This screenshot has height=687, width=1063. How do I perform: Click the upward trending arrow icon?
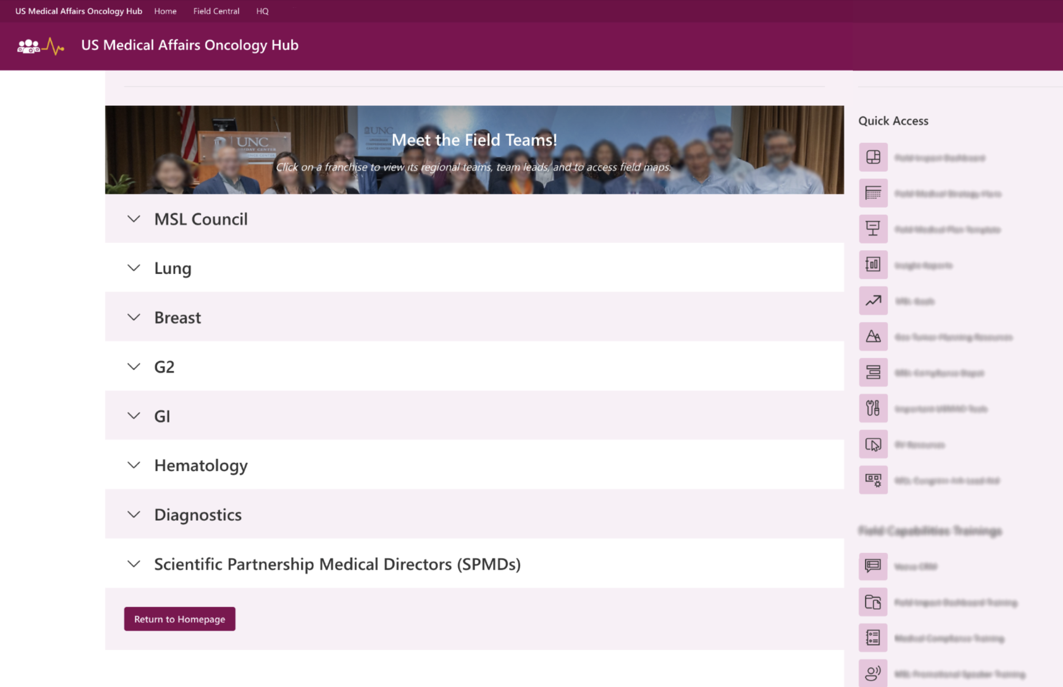point(873,301)
